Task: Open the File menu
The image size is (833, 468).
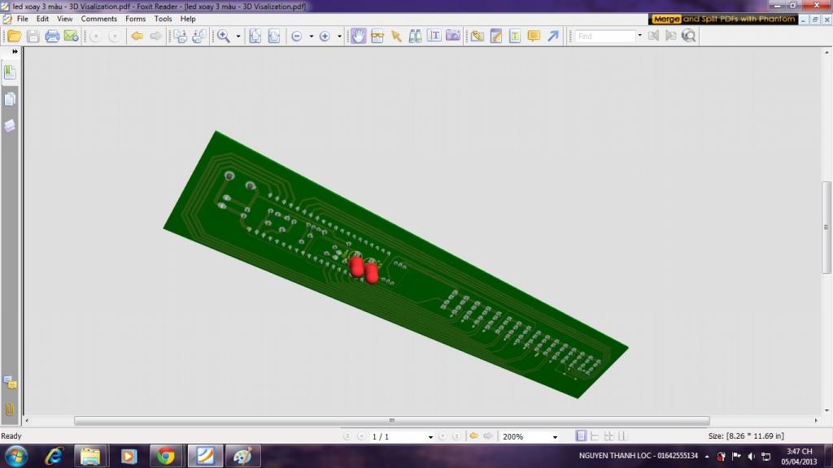Action: (x=22, y=19)
